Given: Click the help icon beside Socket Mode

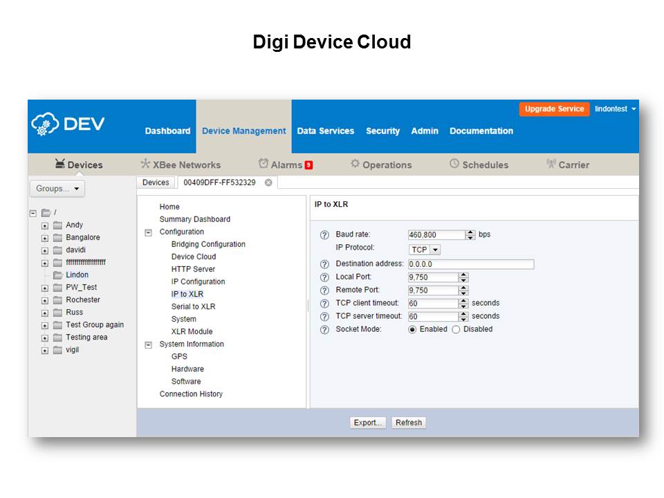Looking at the screenshot, I should pyautogui.click(x=324, y=330).
